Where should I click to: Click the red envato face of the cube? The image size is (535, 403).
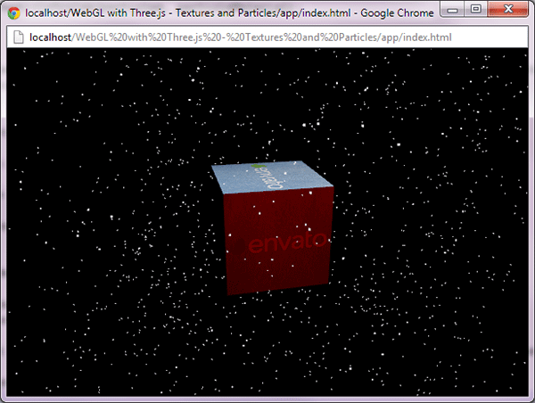278,241
